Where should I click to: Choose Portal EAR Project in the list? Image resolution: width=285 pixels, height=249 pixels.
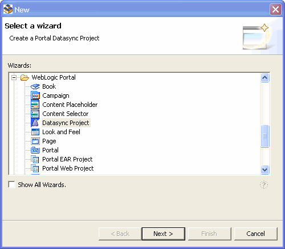67,159
